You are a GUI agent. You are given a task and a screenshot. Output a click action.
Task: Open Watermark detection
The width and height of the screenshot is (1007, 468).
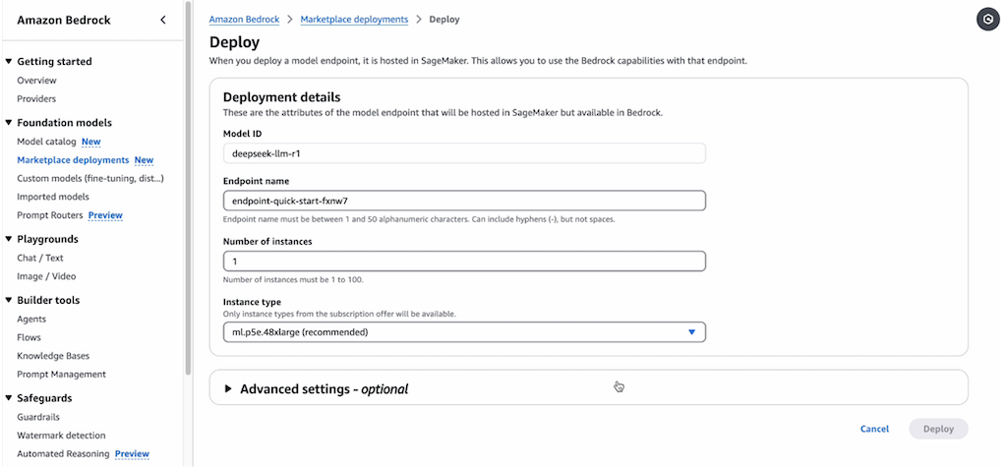[61, 436]
